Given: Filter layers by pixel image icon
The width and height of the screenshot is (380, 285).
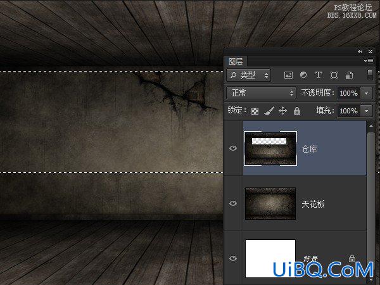Looking at the screenshot, I should pyautogui.click(x=288, y=75).
